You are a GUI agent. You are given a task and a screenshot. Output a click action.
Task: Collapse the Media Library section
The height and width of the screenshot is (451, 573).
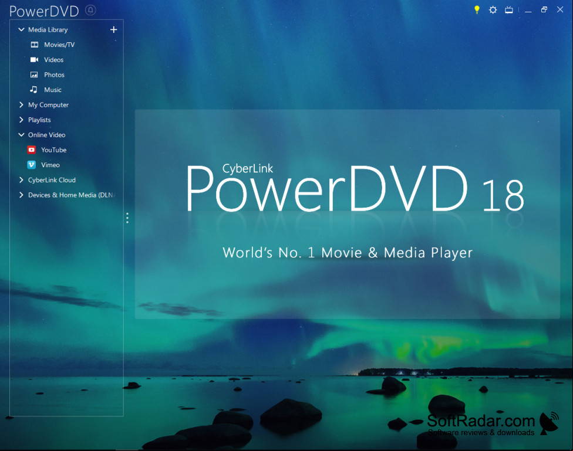21,29
